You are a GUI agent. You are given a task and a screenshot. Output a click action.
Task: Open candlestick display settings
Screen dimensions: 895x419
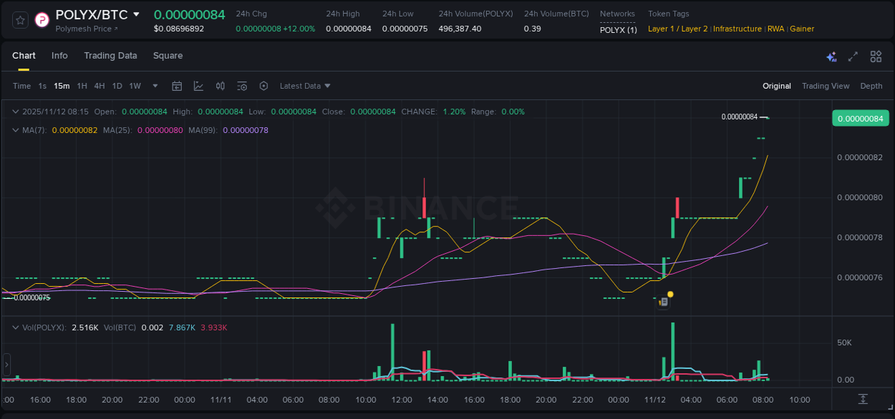(220, 85)
